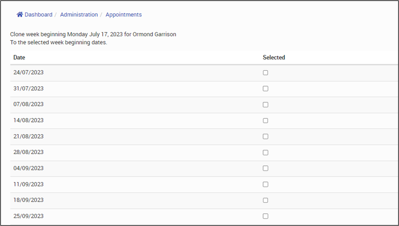Toggle the 25/09/2023 checkbox
The width and height of the screenshot is (399, 226).
point(265,216)
